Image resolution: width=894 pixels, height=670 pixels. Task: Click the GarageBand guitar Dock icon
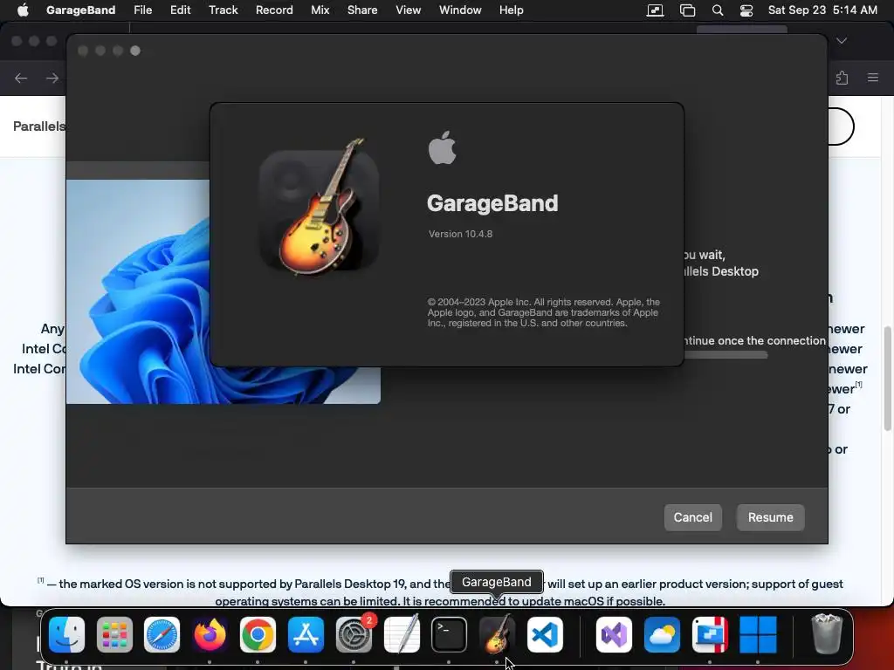coord(497,635)
